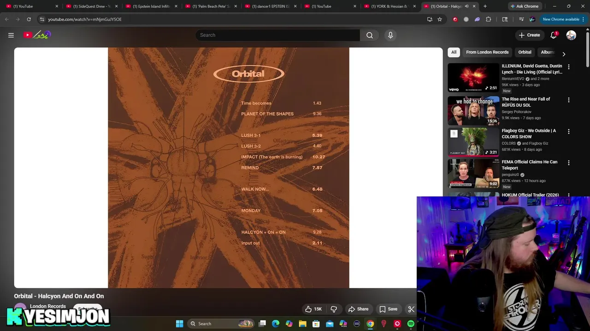Dislike the video with the thumbs-down

click(x=334, y=309)
